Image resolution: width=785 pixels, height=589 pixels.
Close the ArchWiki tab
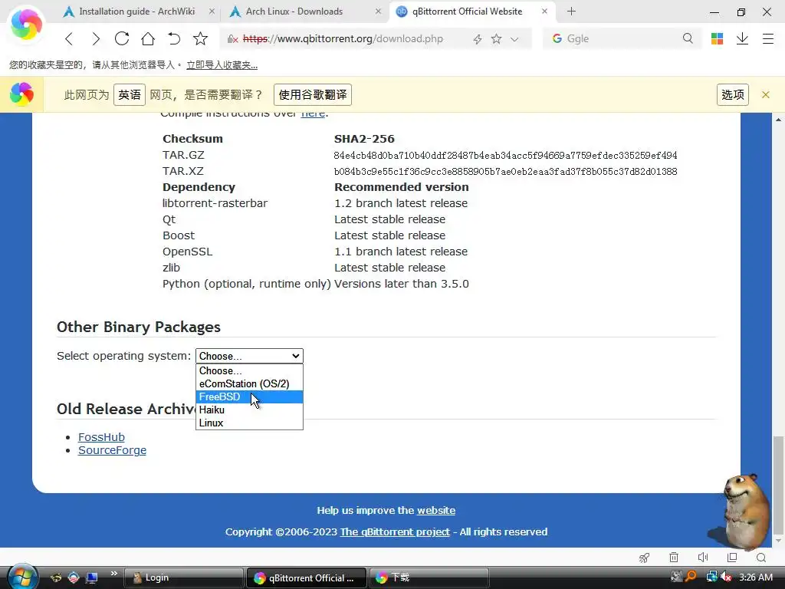(x=212, y=11)
